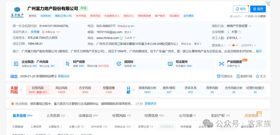This screenshot has height=135, width=280.
Task: Click 查看更多 news link
Action: coord(151,103)
